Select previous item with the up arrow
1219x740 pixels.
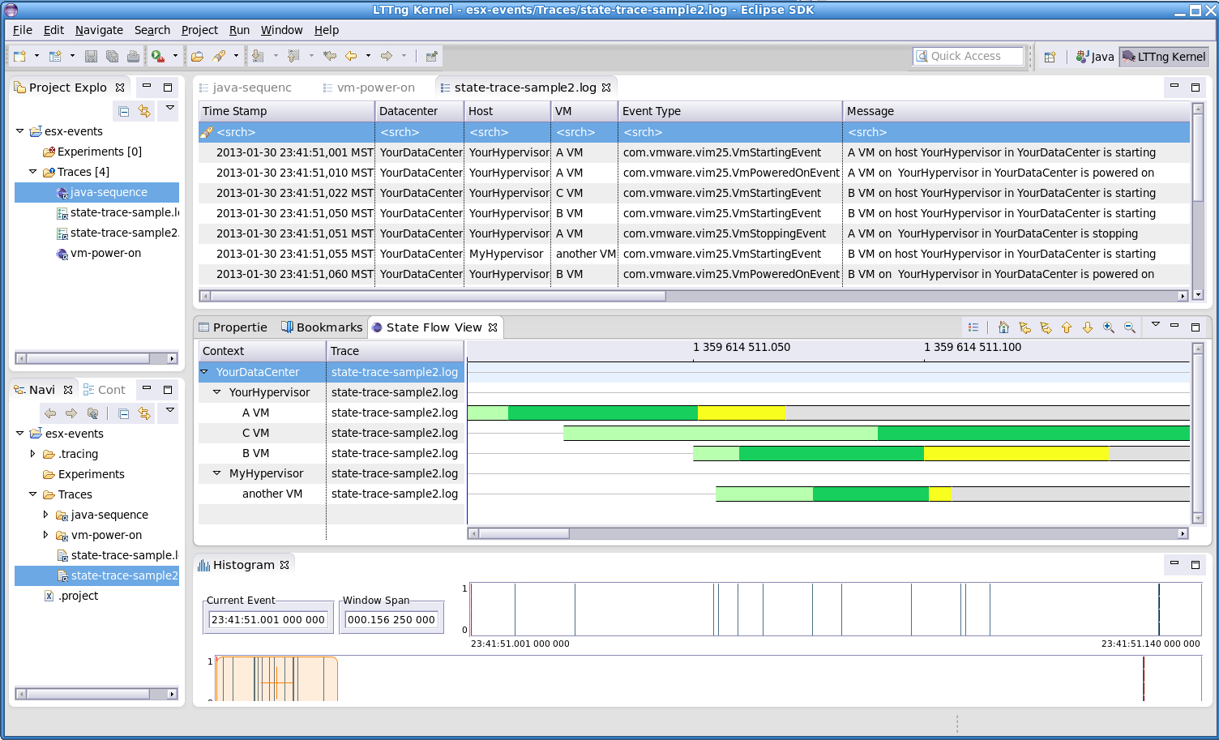(1067, 327)
